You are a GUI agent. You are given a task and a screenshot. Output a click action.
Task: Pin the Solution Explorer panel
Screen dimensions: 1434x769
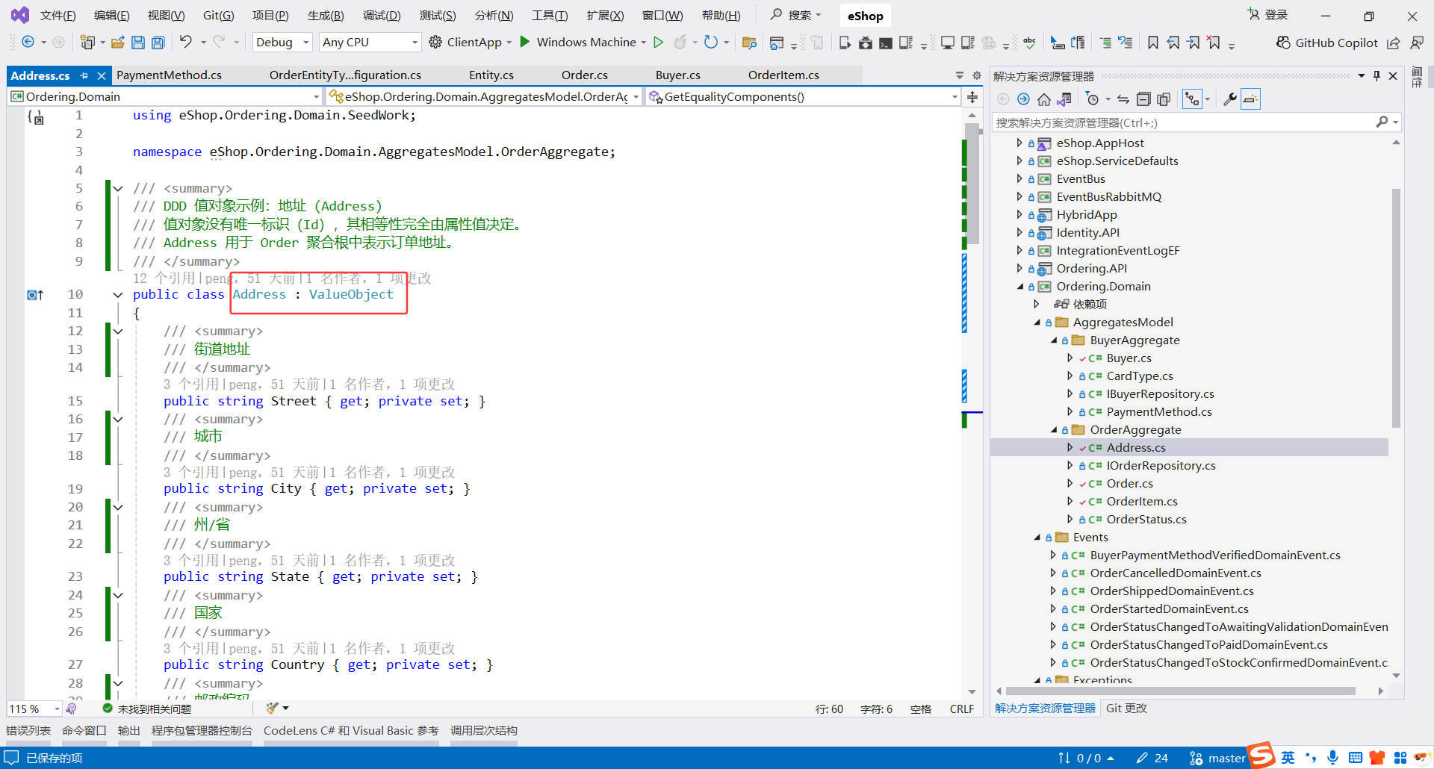[x=1376, y=76]
